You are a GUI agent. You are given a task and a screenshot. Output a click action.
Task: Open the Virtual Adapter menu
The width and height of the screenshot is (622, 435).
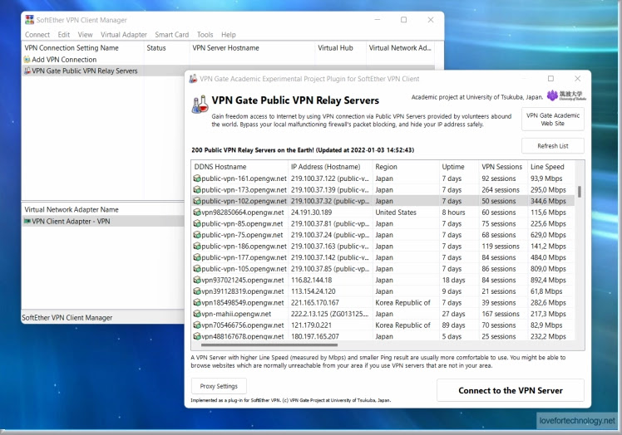click(124, 35)
